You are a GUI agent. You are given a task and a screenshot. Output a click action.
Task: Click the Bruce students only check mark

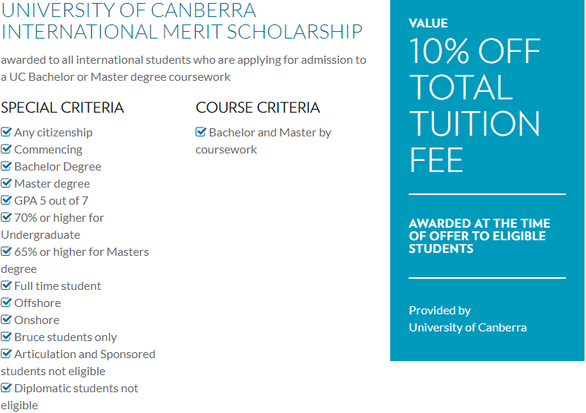tap(6, 337)
